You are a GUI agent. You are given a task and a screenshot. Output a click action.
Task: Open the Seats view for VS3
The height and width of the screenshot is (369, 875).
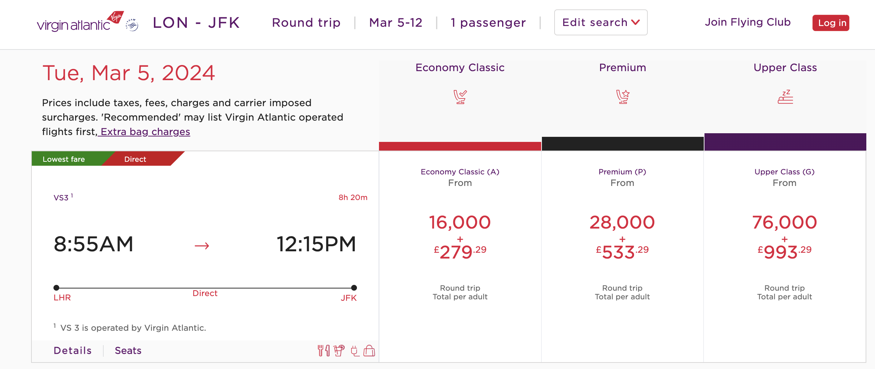(x=128, y=351)
